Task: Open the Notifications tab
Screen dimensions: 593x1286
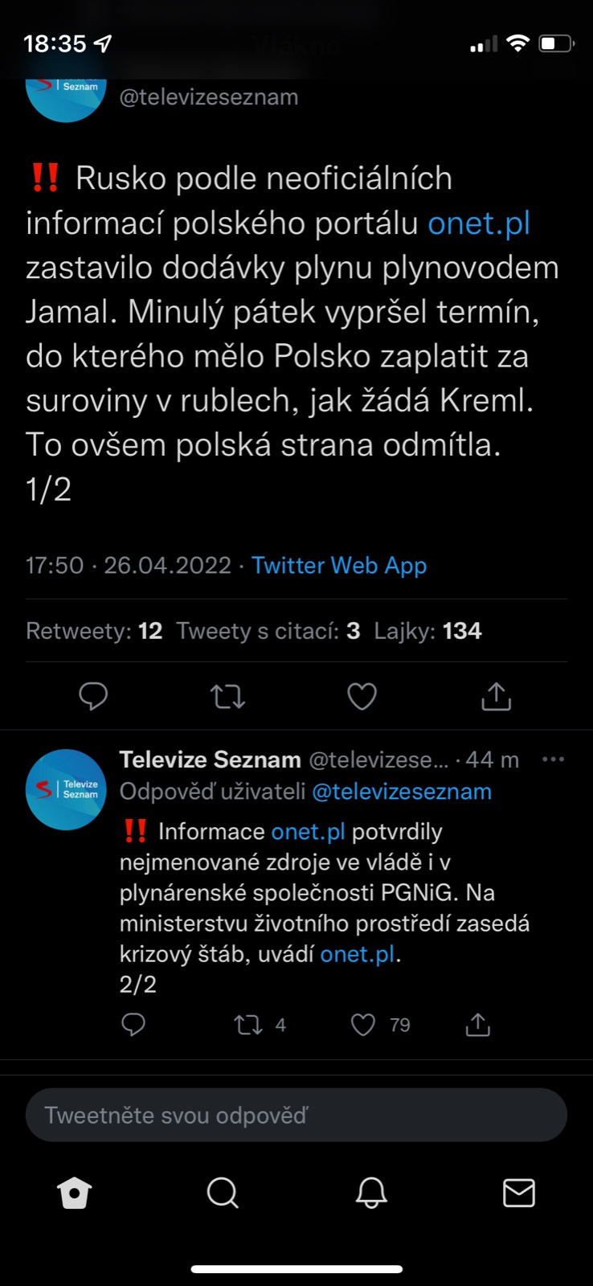Action: [x=371, y=1194]
